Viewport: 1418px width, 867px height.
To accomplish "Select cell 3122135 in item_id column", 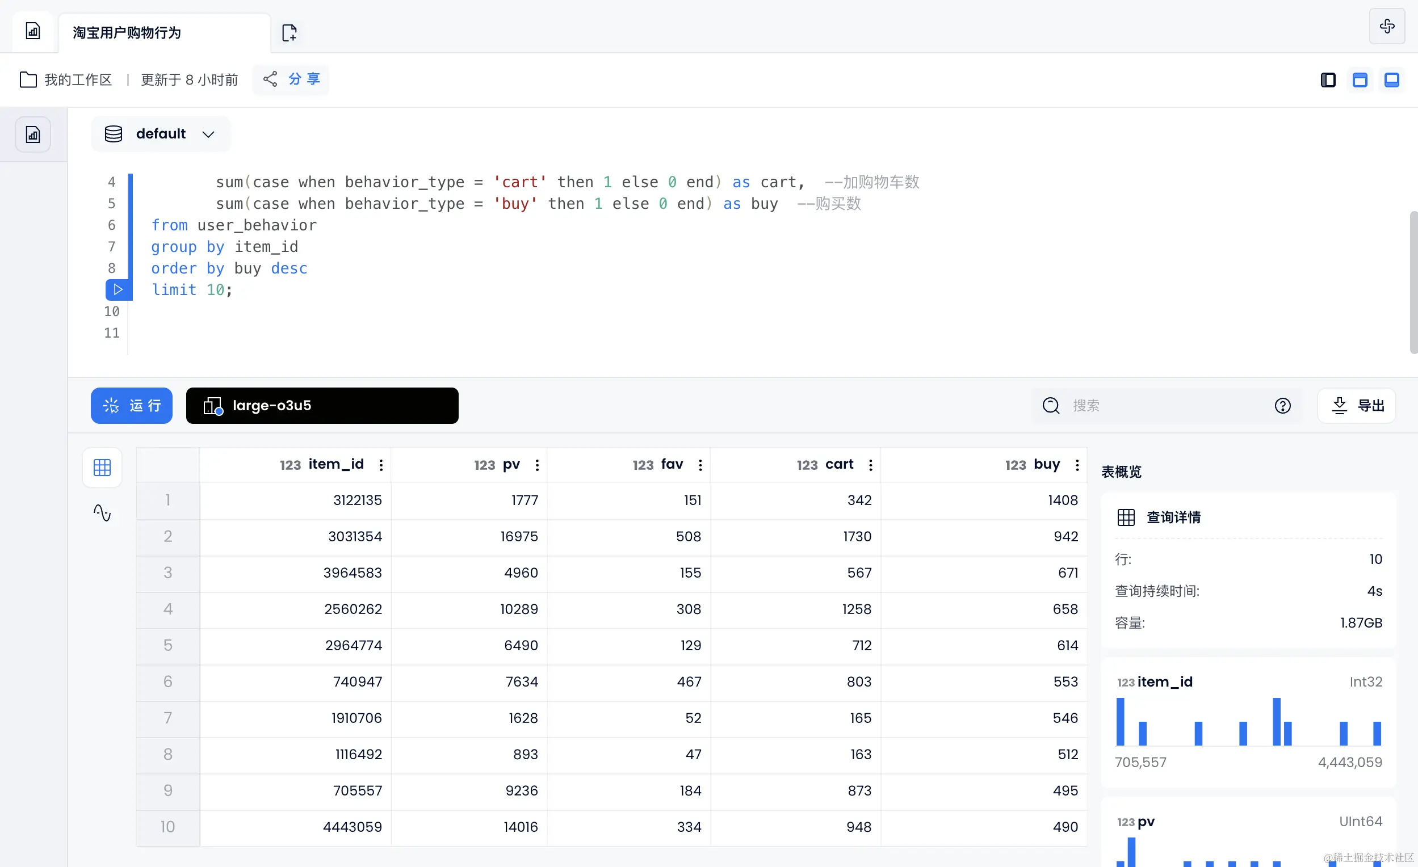I will click(295, 500).
